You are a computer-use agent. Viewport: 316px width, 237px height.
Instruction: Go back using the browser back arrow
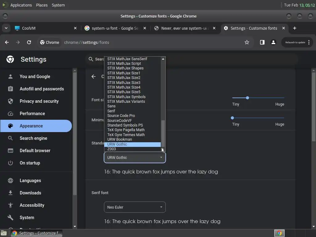coord(7,42)
